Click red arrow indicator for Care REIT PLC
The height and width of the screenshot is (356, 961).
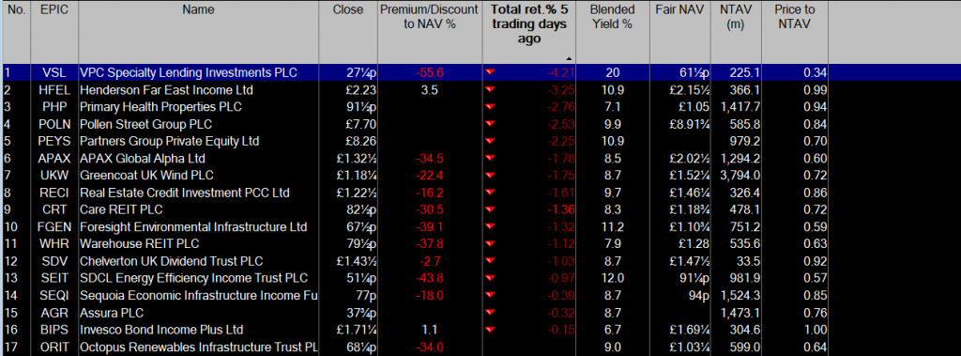pyautogui.click(x=490, y=209)
